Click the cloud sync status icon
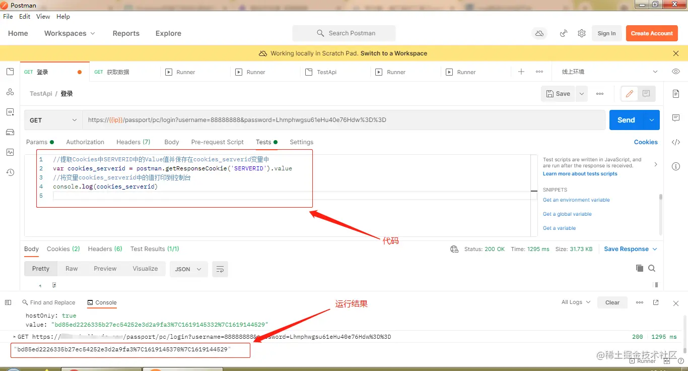 click(539, 33)
